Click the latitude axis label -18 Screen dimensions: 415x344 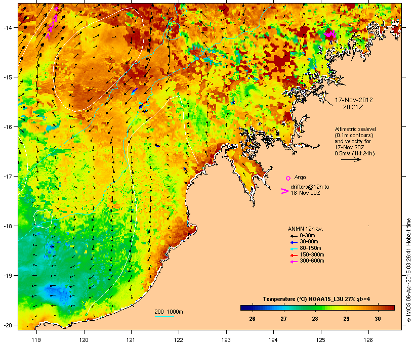click(8, 226)
